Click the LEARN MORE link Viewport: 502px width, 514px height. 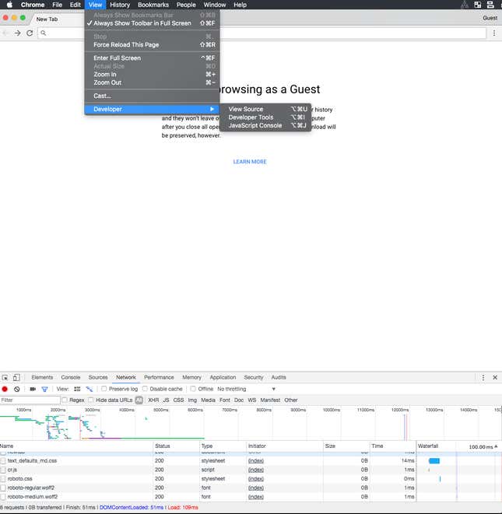[x=250, y=162]
